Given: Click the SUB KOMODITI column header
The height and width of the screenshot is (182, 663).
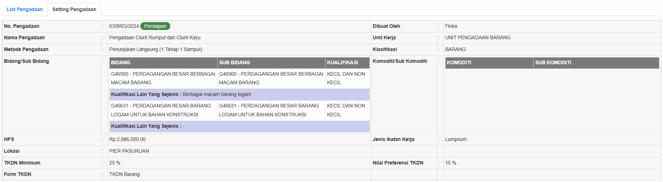Looking at the screenshot, I should (x=553, y=62).
